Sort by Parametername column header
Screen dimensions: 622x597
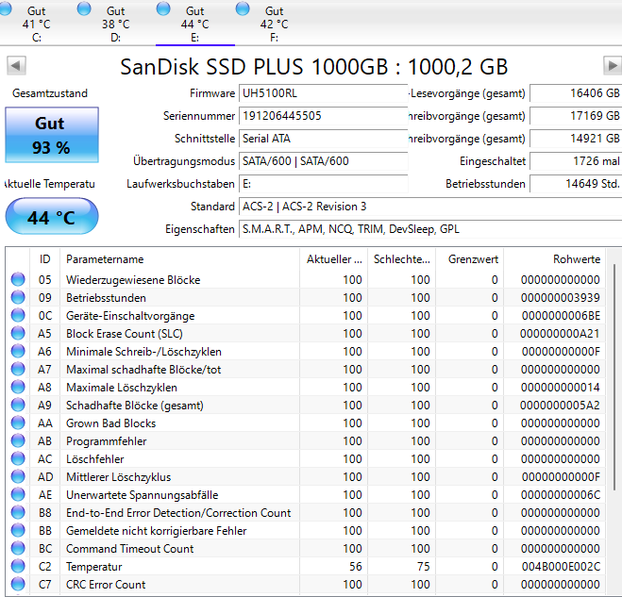pyautogui.click(x=179, y=259)
